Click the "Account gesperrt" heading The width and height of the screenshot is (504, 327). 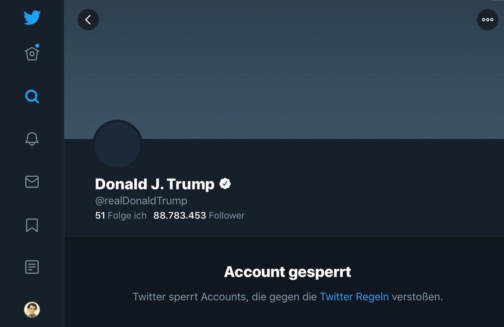[288, 272]
